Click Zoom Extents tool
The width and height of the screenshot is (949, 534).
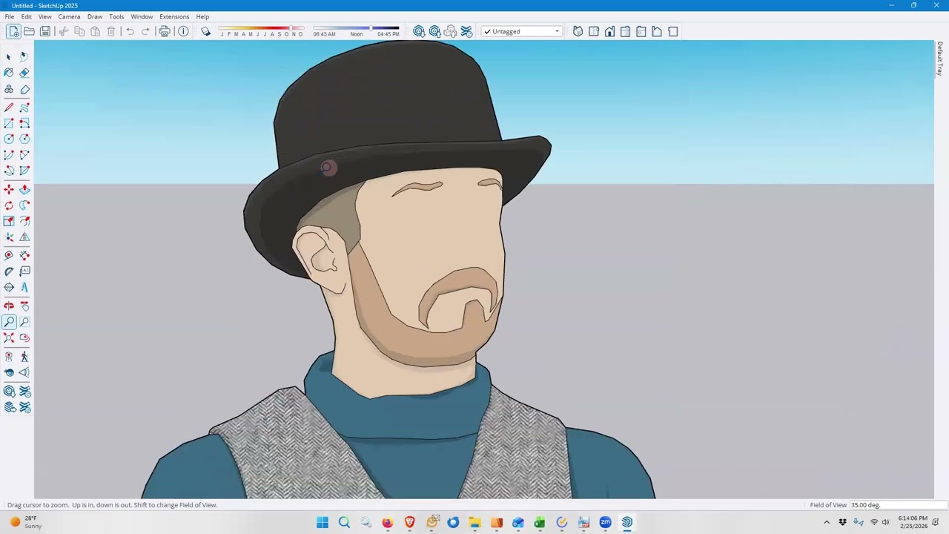[x=9, y=338]
